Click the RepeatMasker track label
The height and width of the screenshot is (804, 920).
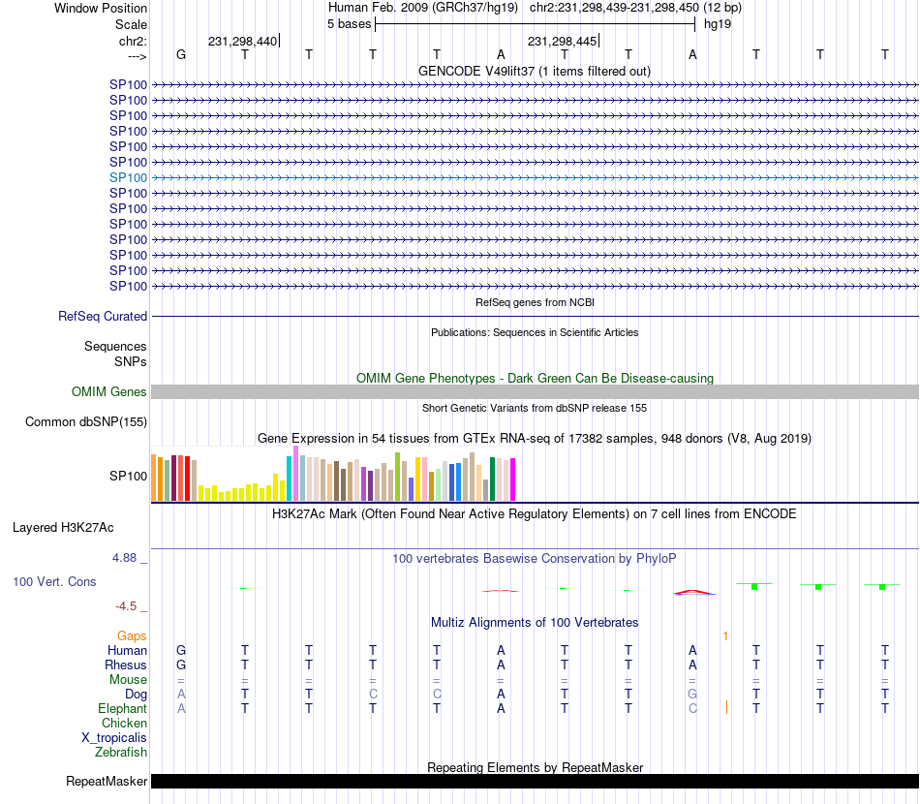click(x=107, y=781)
